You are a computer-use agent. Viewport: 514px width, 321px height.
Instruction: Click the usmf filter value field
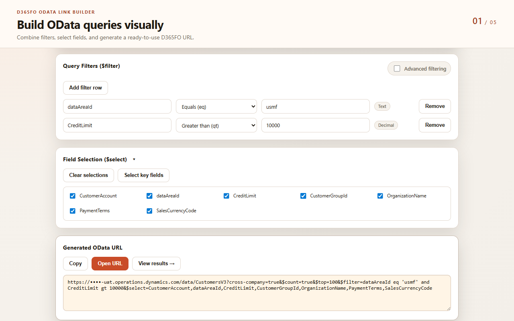click(316, 106)
